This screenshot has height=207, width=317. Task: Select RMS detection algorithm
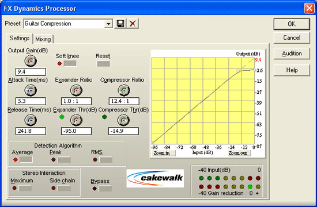click(105, 160)
